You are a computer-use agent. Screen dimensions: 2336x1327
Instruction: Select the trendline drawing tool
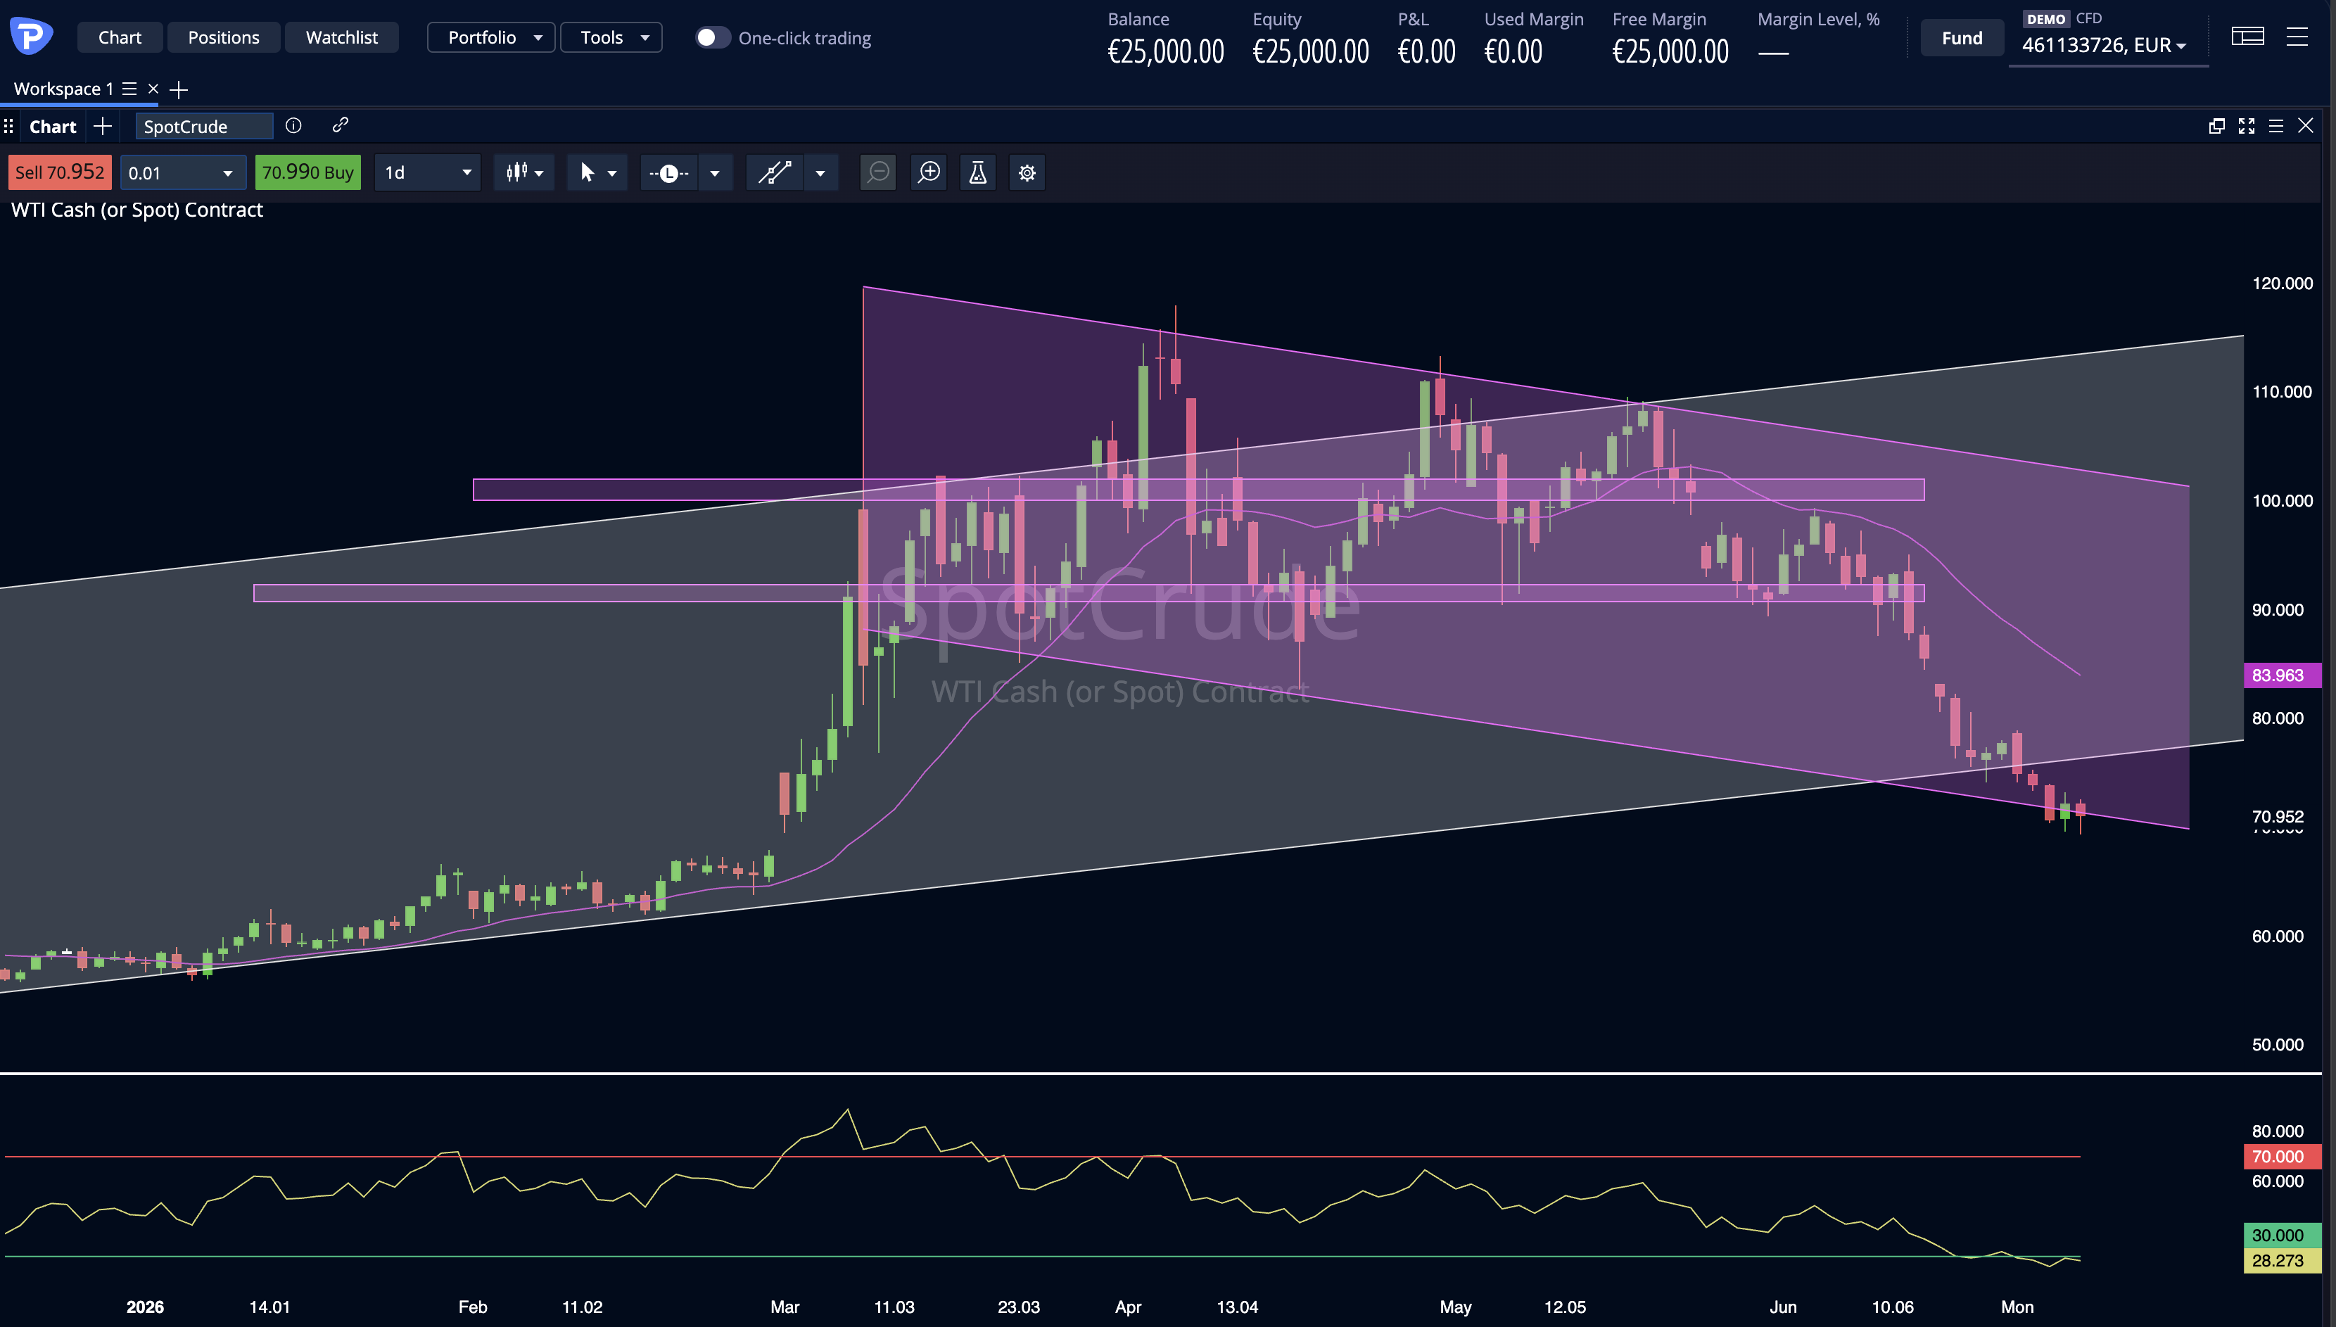pyautogui.click(x=775, y=172)
